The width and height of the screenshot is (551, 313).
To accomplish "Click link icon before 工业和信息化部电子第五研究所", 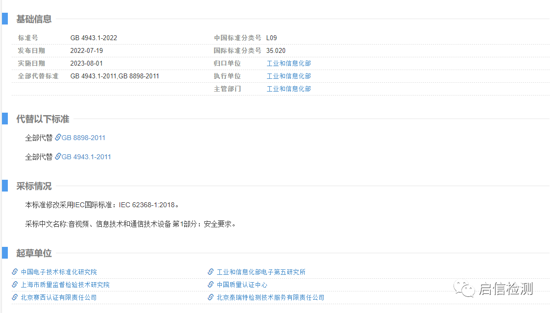I will click(x=211, y=272).
